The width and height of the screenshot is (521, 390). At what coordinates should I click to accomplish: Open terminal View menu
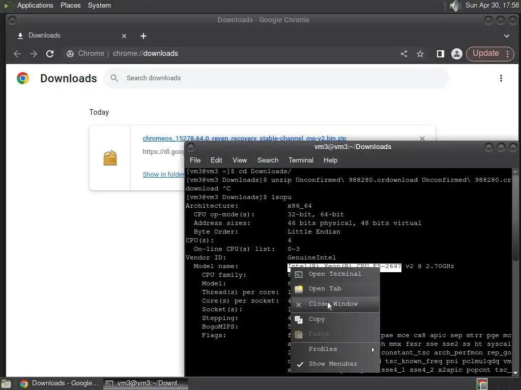coord(240,160)
